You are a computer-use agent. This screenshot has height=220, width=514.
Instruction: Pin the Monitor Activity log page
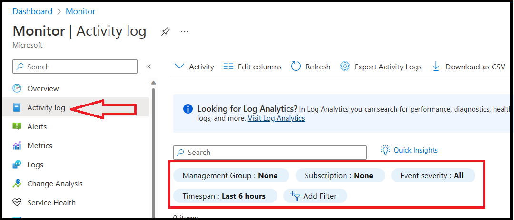pos(166,32)
